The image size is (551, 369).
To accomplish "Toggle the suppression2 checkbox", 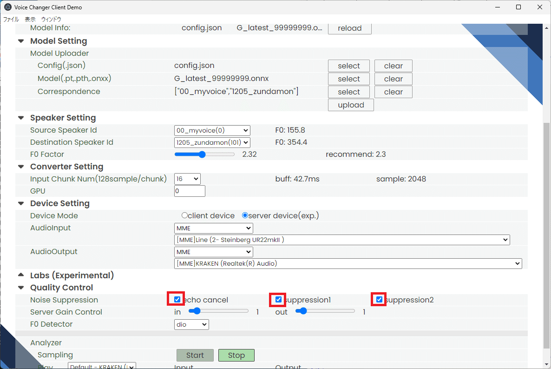I will pos(379,299).
